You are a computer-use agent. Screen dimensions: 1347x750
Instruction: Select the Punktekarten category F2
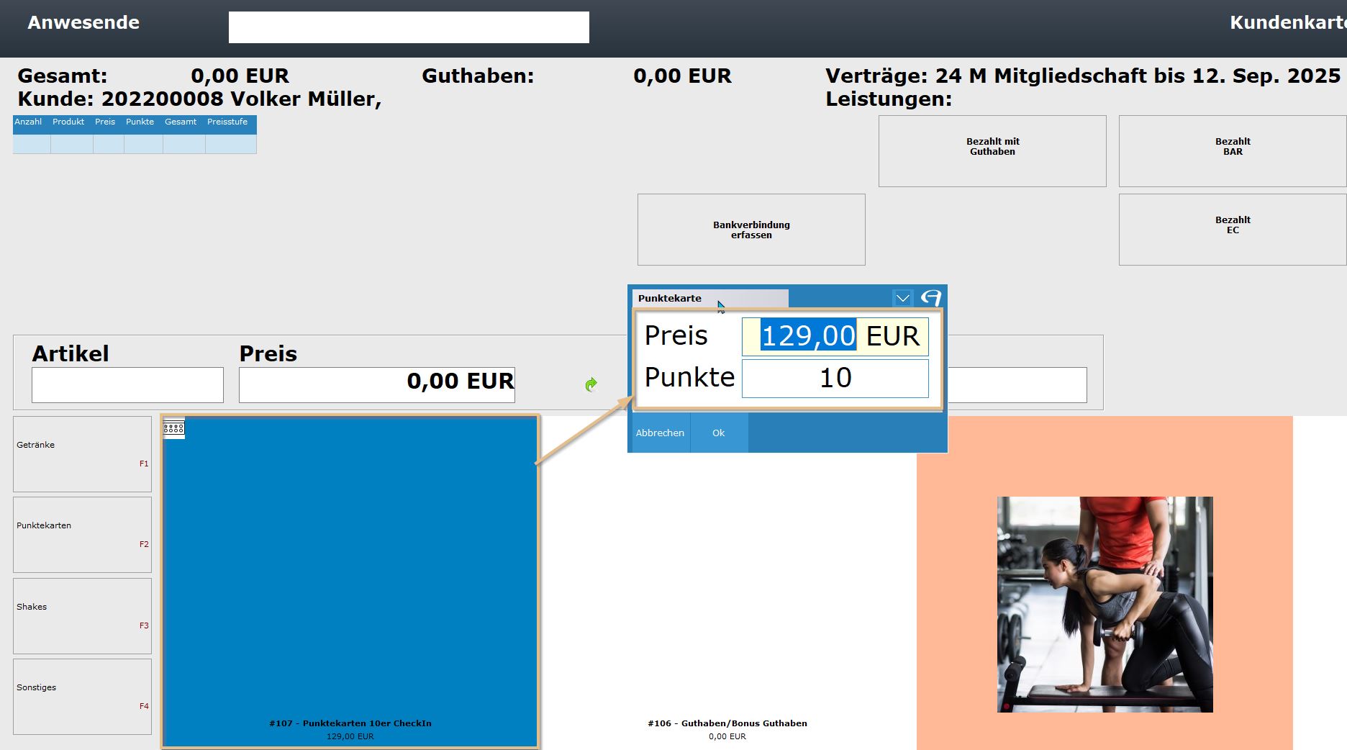pyautogui.click(x=82, y=535)
